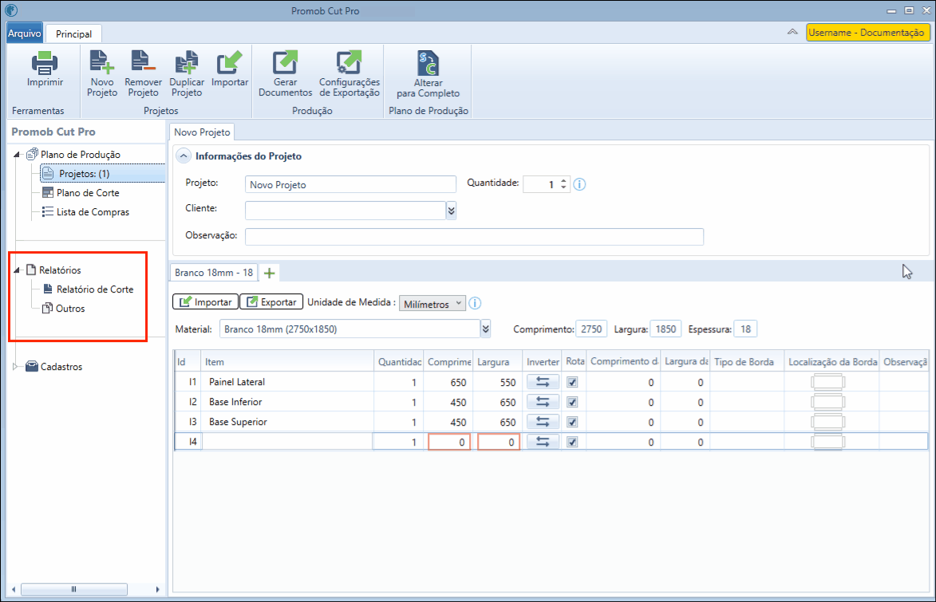This screenshot has height=602, width=936.
Task: Click Exportar button above parts table
Action: (271, 302)
